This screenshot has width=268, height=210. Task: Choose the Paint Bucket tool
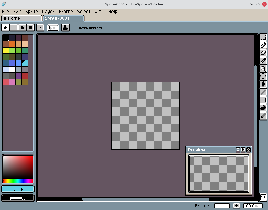[x=263, y=84]
